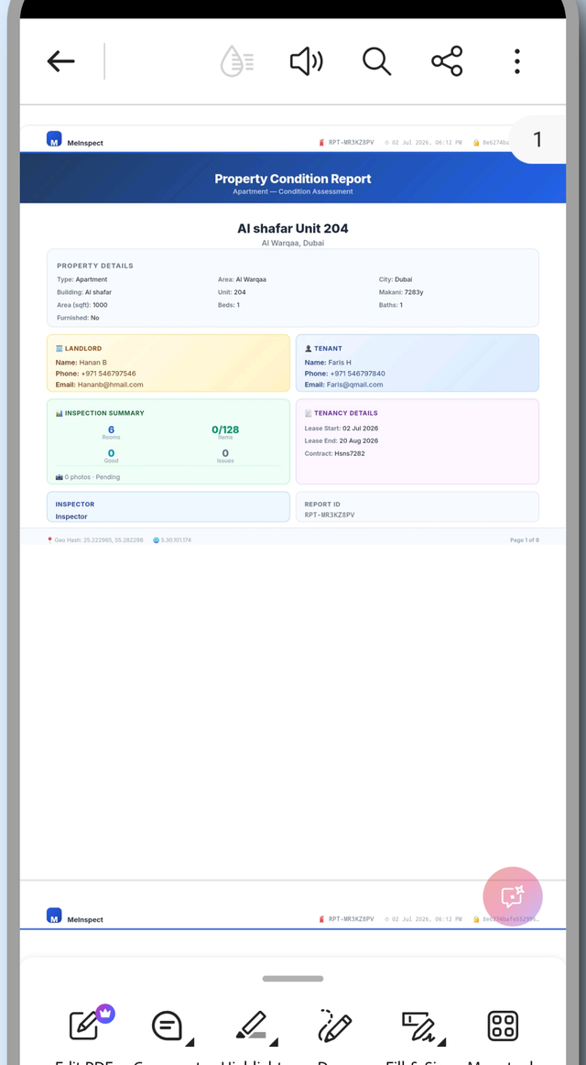Viewport: 586px width, 1065px height.
Task: Click Building: Al shafar field
Action: tap(84, 292)
